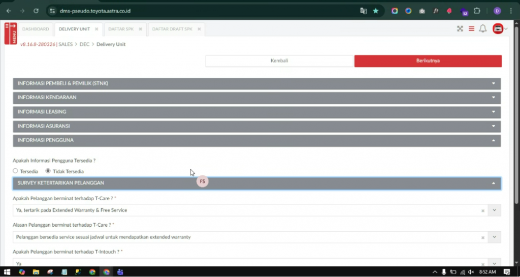Image resolution: width=520 pixels, height=277 pixels.
Task: Close the Daftar Draft SPK tab
Action: click(x=200, y=29)
